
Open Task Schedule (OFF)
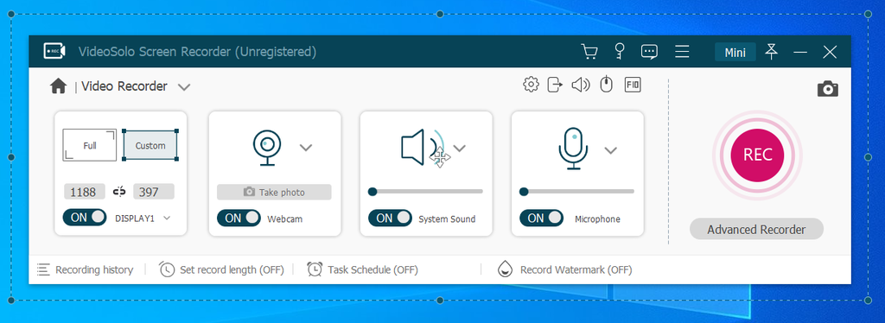362,269
